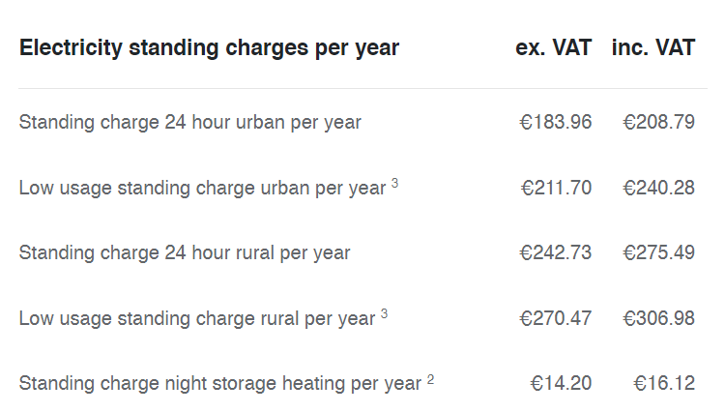Click the €306.98 inc. VAT value
The image size is (725, 413).
658,318
